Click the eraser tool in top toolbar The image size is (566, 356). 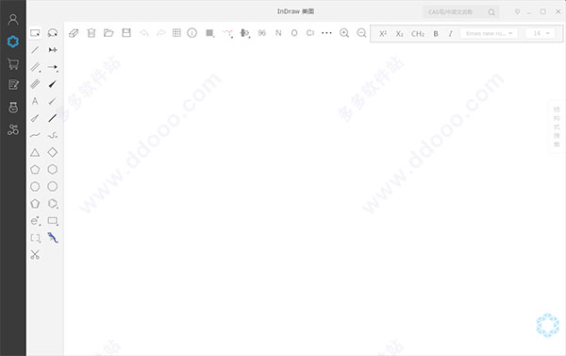pyautogui.click(x=74, y=33)
